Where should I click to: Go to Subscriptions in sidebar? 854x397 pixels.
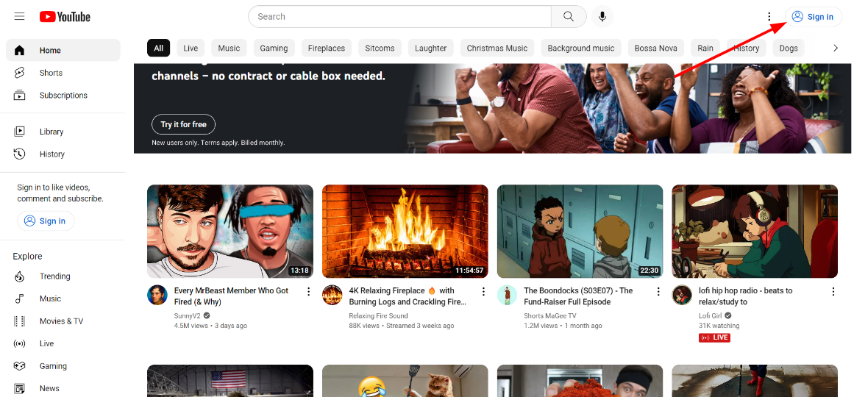(63, 95)
